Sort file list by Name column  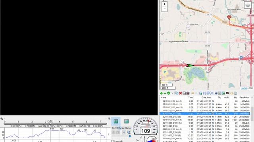pos(163,97)
